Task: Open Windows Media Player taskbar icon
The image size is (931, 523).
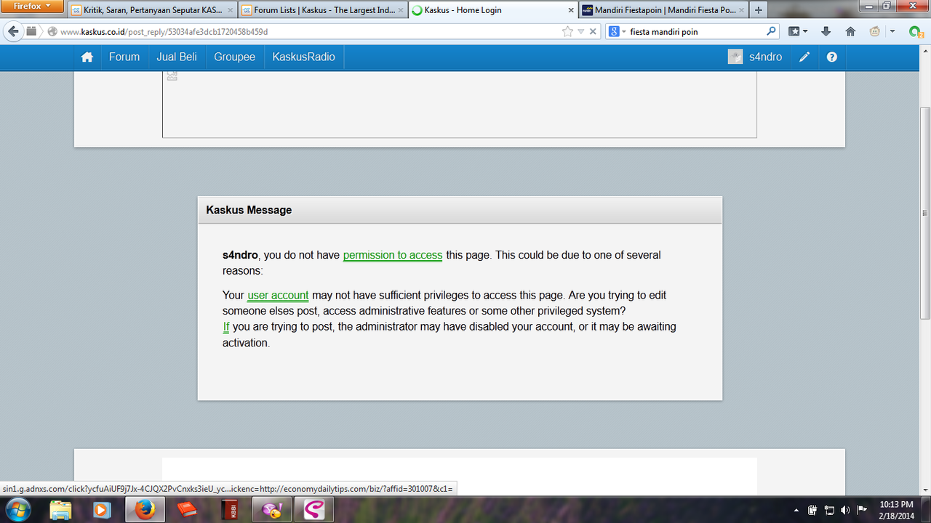Action: tap(103, 510)
